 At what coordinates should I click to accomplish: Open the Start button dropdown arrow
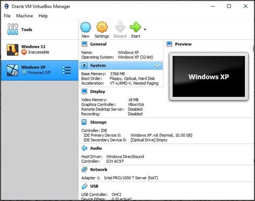tap(145, 30)
